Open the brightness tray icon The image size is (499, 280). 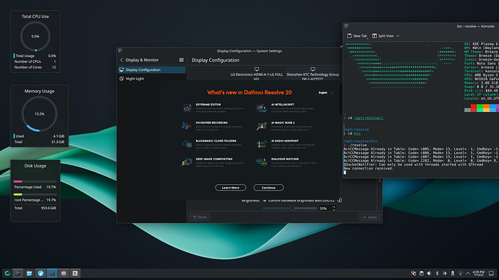(x=445, y=273)
